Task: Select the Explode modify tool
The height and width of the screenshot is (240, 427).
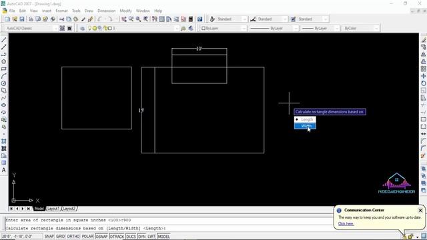Action: (x=424, y=155)
